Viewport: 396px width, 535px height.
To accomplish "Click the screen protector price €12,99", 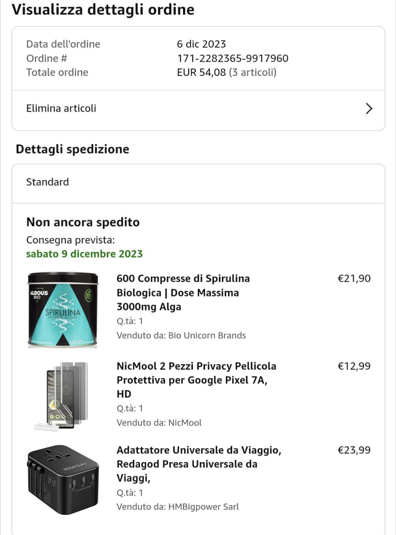I will (x=354, y=367).
